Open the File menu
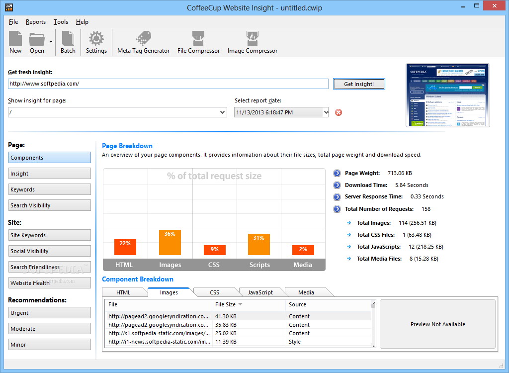 coord(13,22)
